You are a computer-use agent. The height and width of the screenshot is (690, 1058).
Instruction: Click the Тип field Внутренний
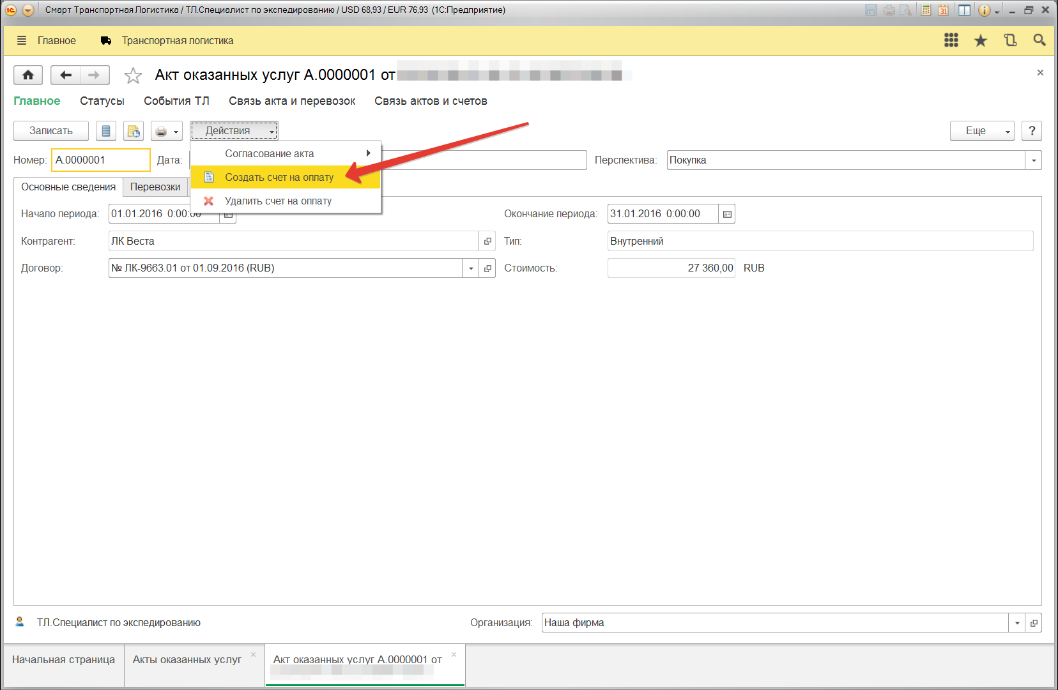[x=820, y=241]
